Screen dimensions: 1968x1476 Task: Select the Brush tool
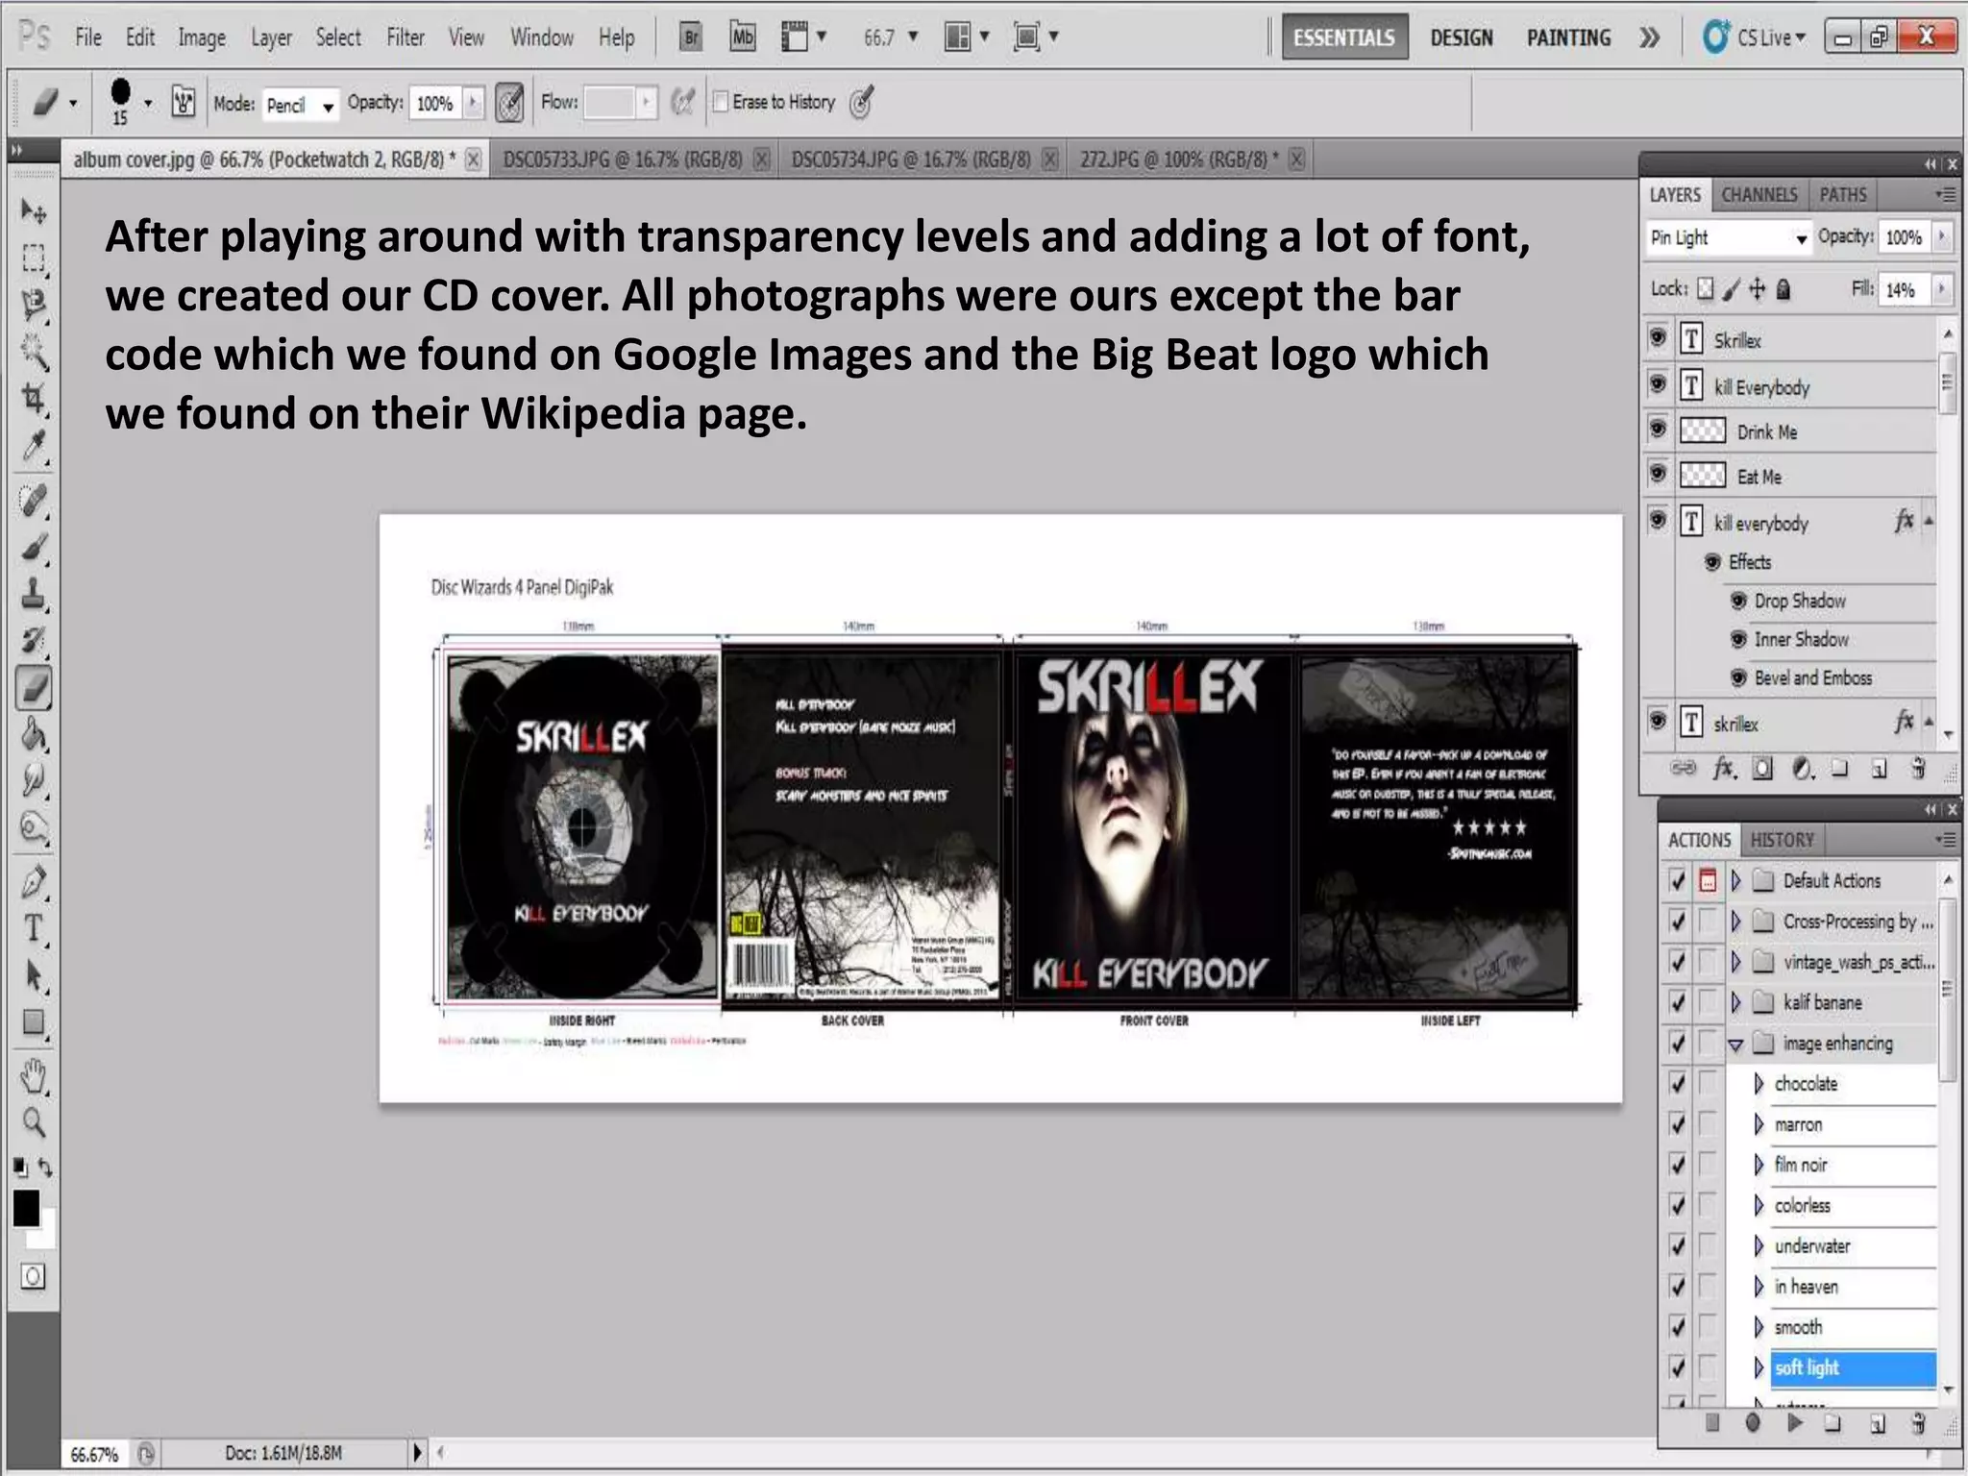tap(34, 548)
